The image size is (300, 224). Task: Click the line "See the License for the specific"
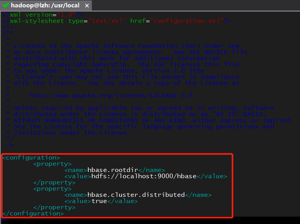coord(144,127)
